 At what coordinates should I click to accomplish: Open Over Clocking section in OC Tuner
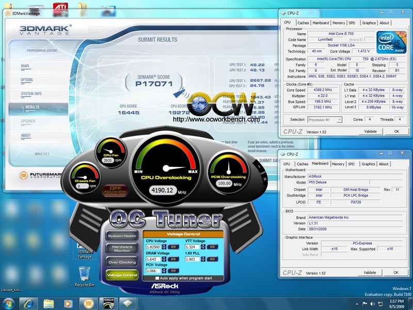[122, 262]
